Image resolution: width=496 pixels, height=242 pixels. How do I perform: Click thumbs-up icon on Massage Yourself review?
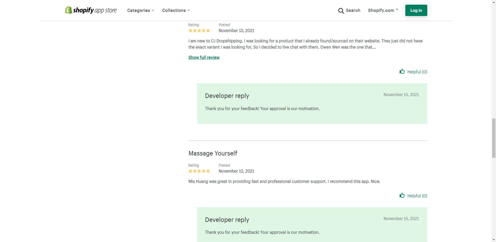402,196
